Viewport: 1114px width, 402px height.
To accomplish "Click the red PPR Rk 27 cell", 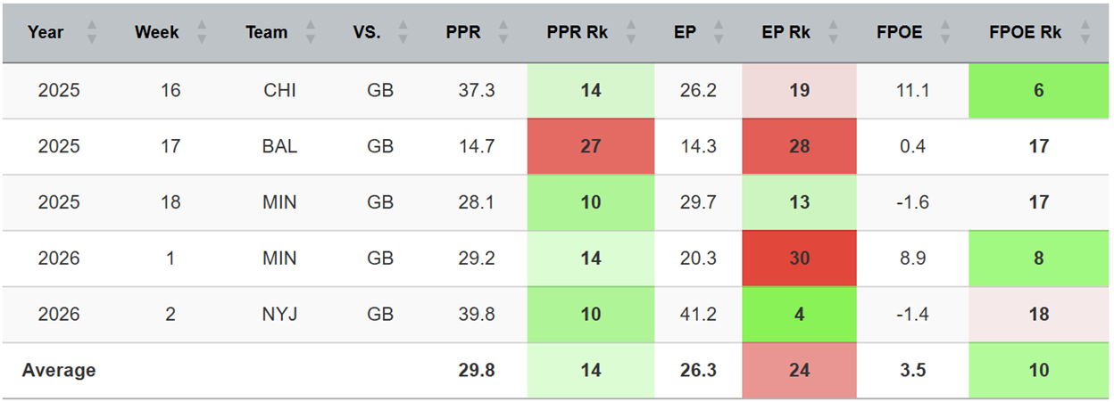I will (x=591, y=147).
